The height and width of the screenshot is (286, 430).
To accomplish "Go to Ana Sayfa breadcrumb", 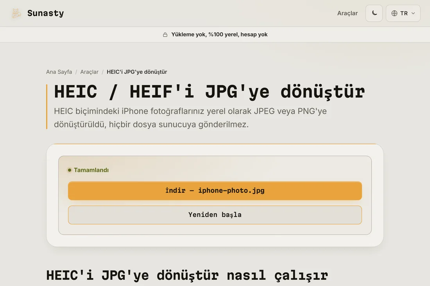I will pos(59,72).
